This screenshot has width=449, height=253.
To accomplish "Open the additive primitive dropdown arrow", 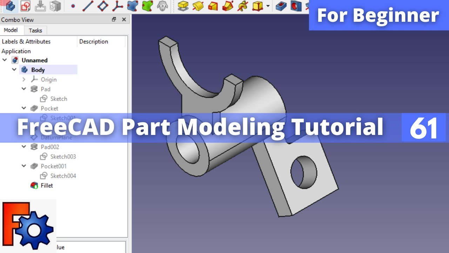I will pyautogui.click(x=268, y=6).
